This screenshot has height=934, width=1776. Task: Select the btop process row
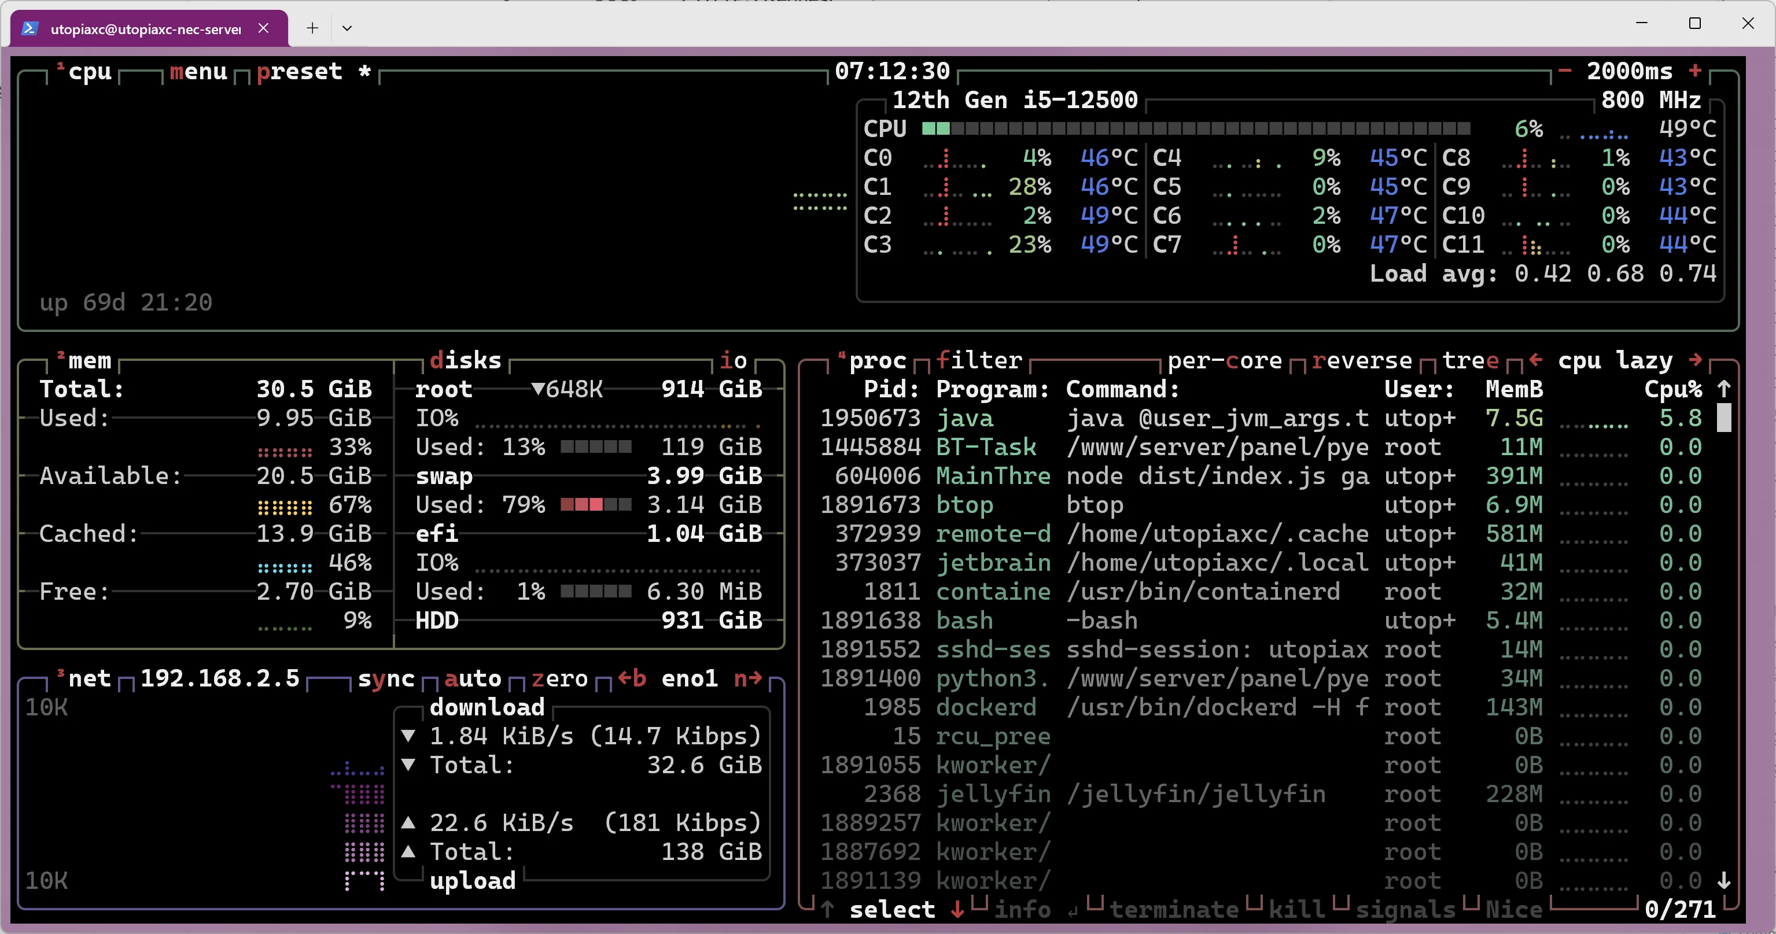[1261, 504]
